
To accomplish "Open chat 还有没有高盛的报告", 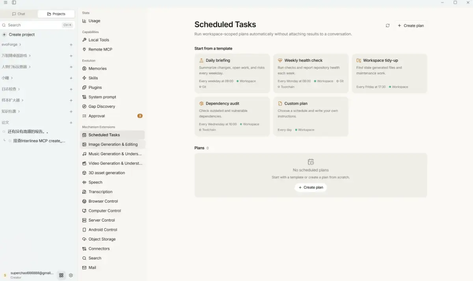I will 28,132.
